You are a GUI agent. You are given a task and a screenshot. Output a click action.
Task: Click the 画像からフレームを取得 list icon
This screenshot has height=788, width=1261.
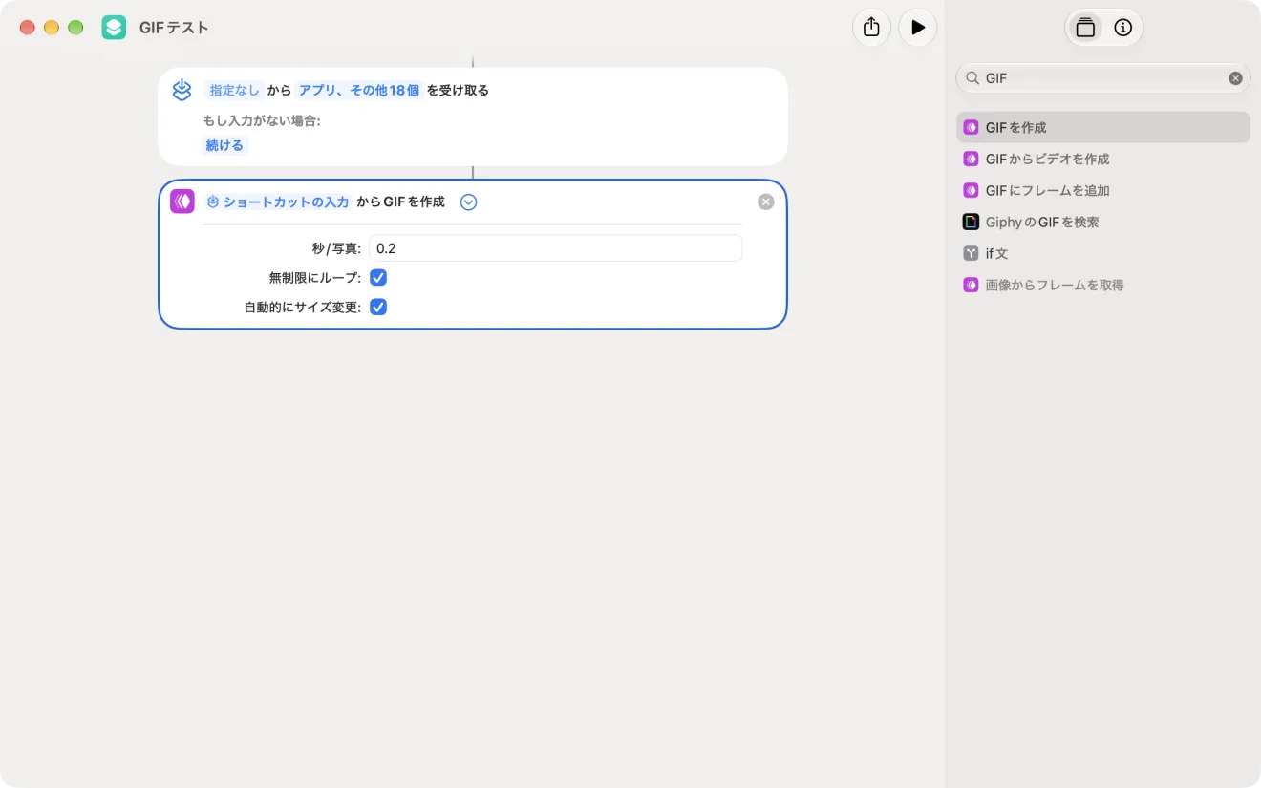click(971, 285)
